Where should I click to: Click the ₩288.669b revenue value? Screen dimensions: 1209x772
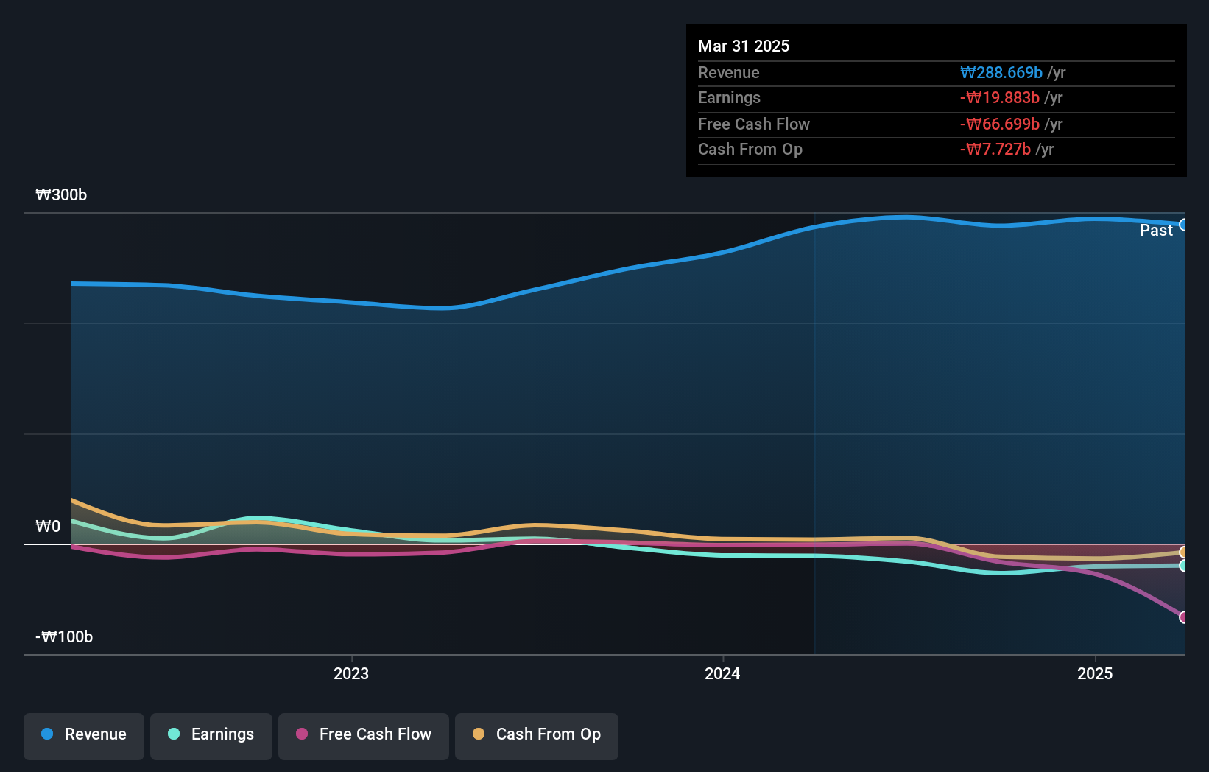pos(1001,72)
